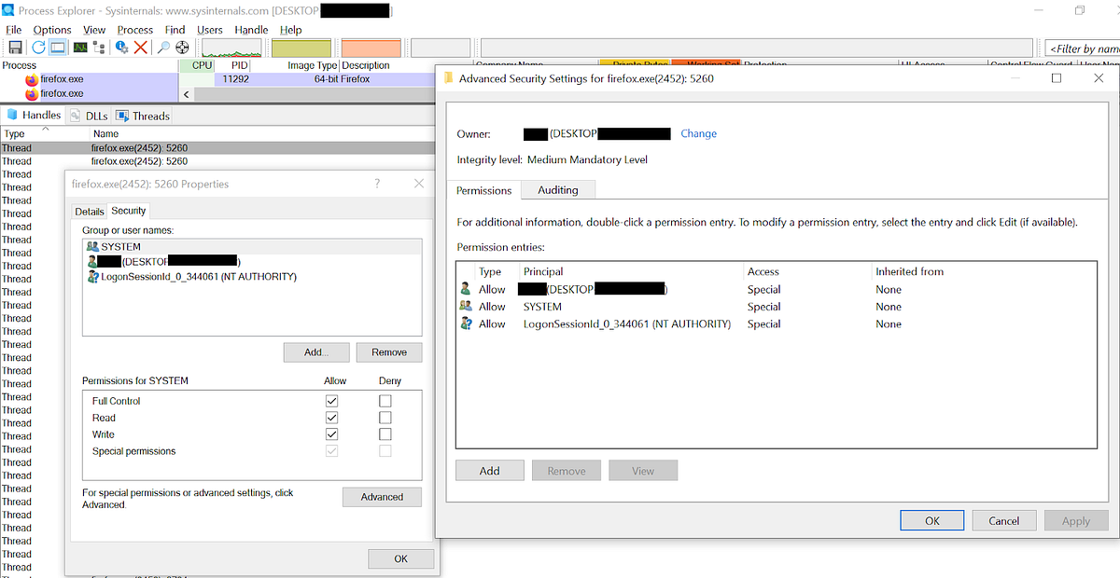Click the Change owner link
This screenshot has height=578, width=1120.
(698, 133)
